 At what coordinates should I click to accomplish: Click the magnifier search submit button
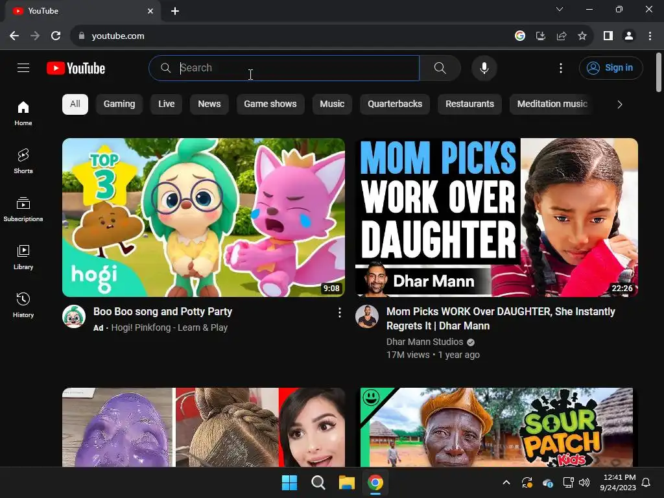[440, 67]
